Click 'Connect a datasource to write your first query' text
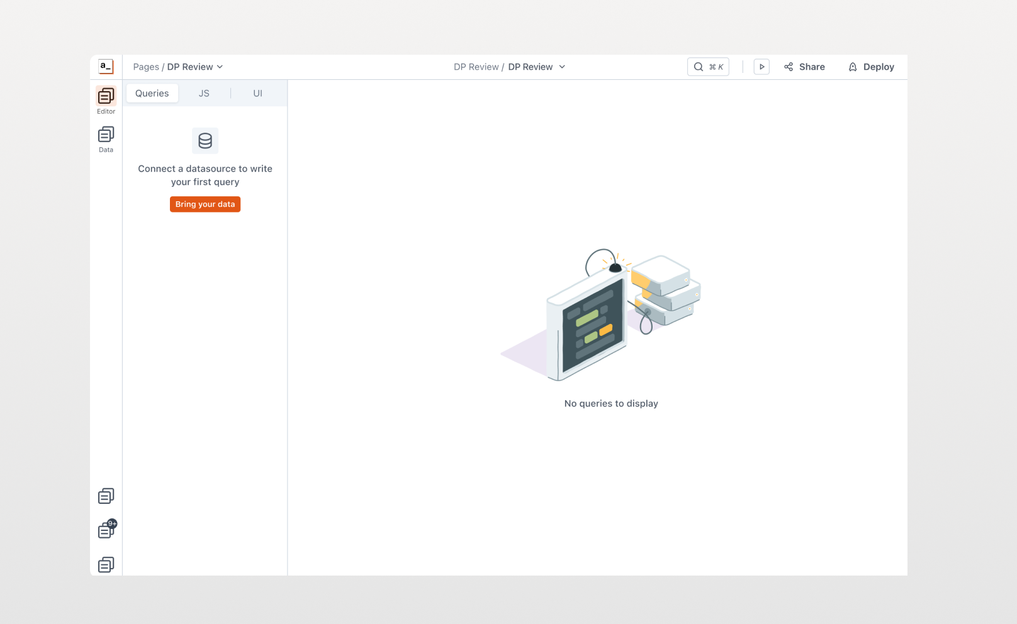 (205, 175)
